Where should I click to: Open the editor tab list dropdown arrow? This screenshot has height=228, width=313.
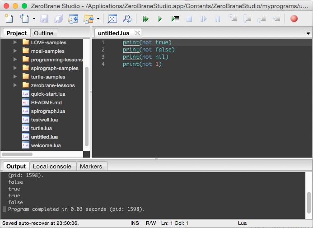click(x=308, y=33)
